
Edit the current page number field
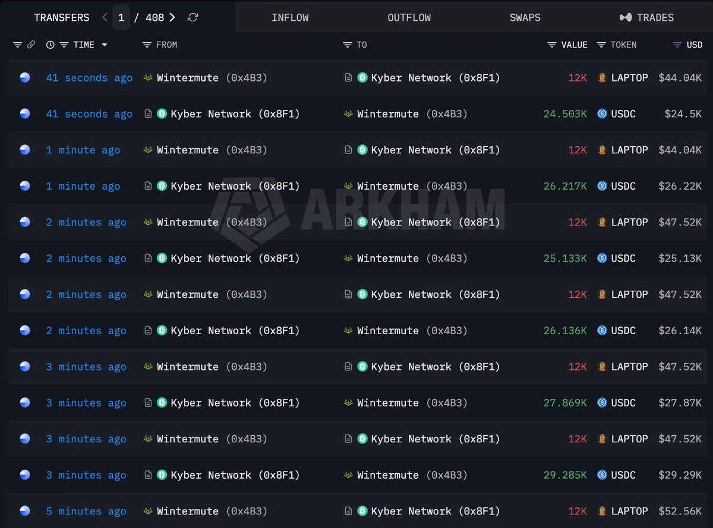point(121,17)
